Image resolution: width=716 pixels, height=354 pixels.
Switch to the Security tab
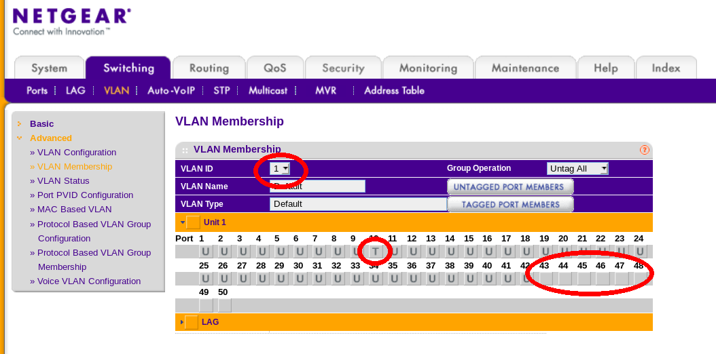343,68
